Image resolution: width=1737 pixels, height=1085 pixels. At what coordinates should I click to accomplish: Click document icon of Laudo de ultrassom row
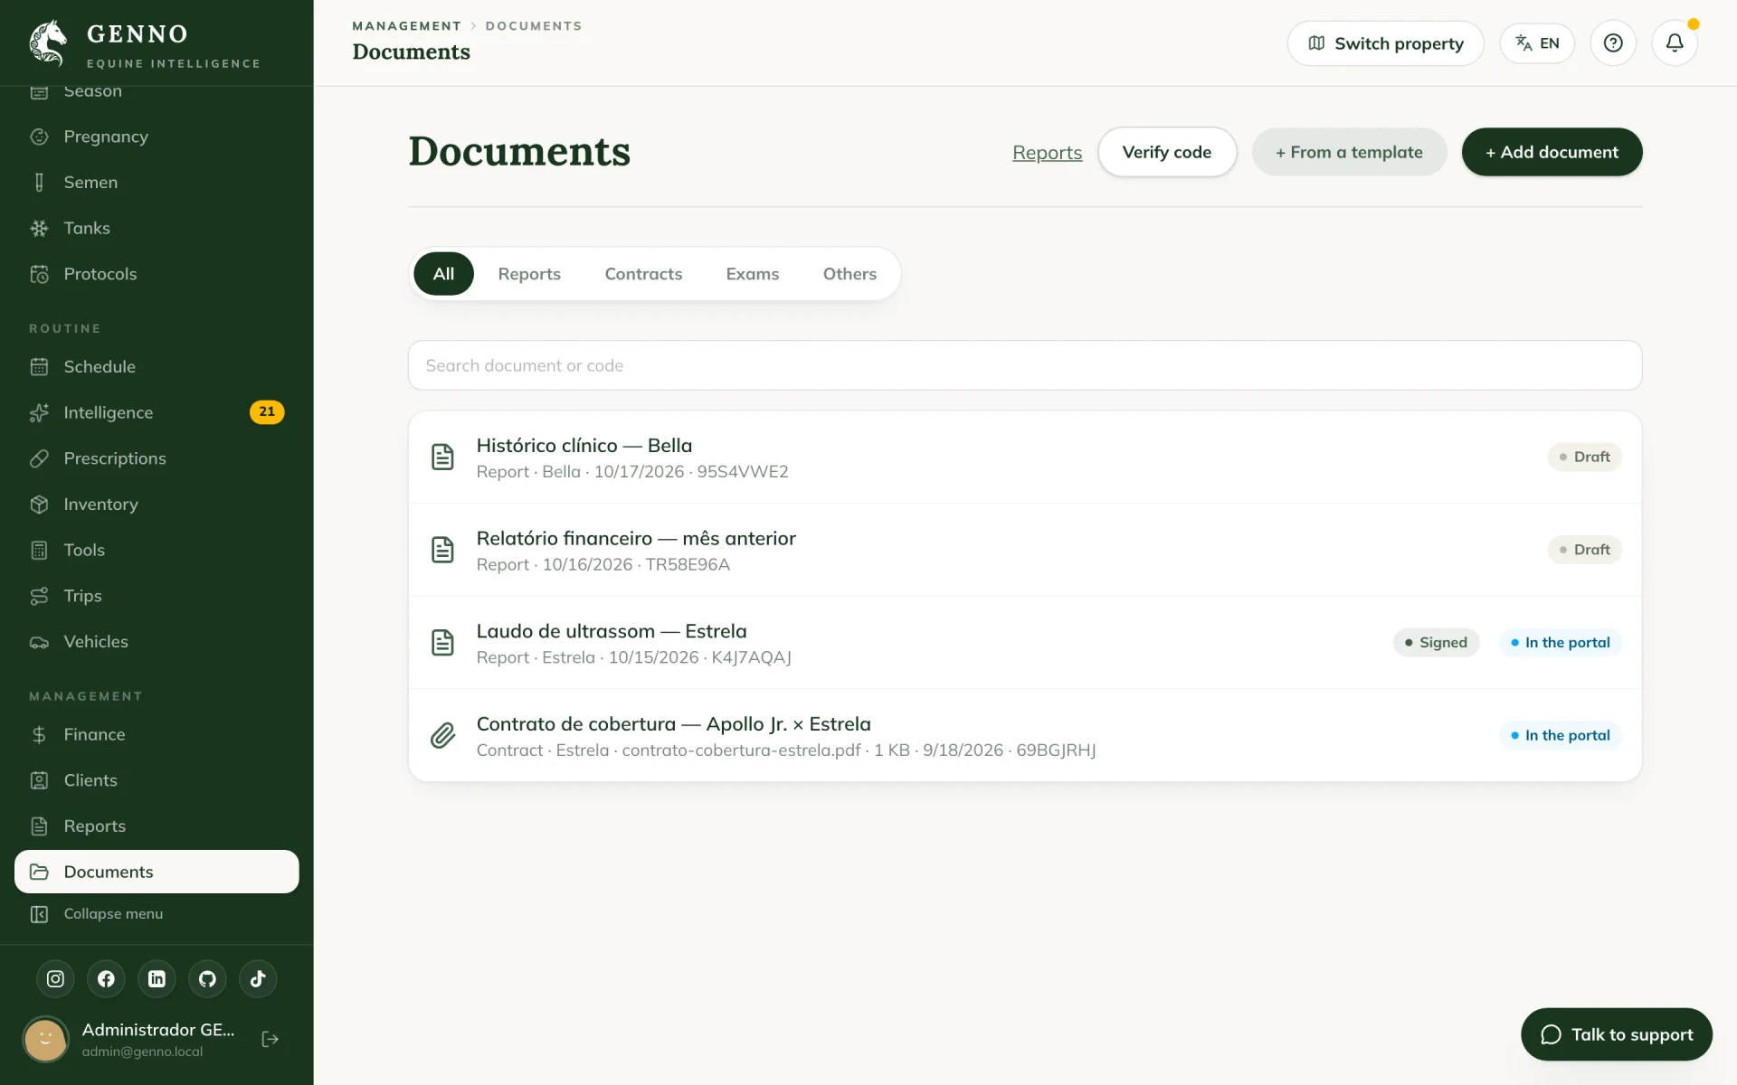coord(442,642)
